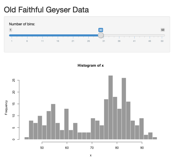Image resolution: width=174 pixels, height=161 pixels.
Task: Click the "Old Faithful Geyser Data" heading
Action: tap(46, 10)
